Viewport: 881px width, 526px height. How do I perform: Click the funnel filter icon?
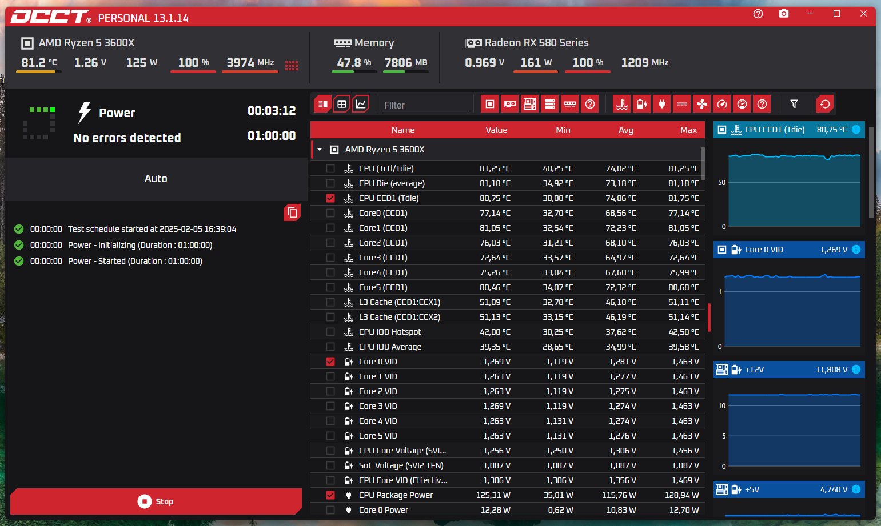coord(794,104)
